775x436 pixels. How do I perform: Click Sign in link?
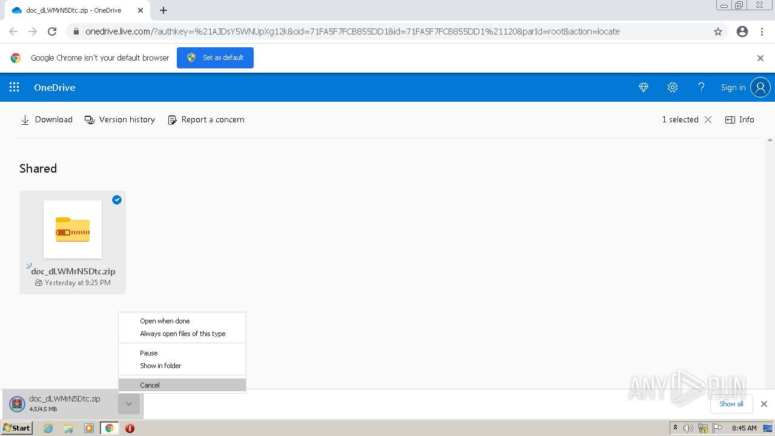(x=733, y=87)
